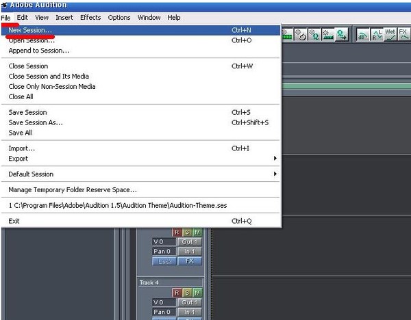Click the snowflake with circular arrow toolbar icon
The height and width of the screenshot is (320, 411).
[300, 35]
